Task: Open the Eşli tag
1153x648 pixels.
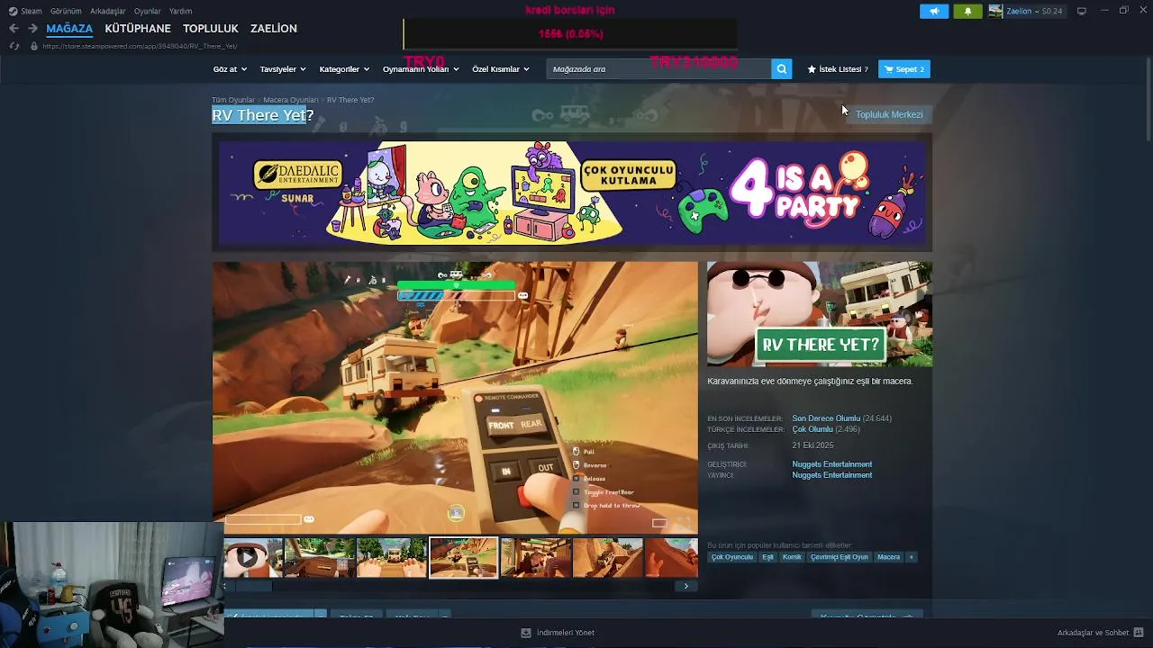Action: click(x=767, y=557)
